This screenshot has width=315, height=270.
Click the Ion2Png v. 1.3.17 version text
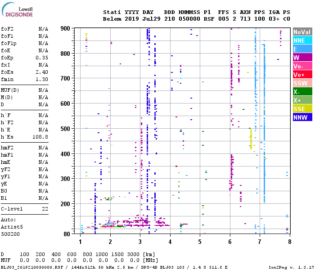291,267
